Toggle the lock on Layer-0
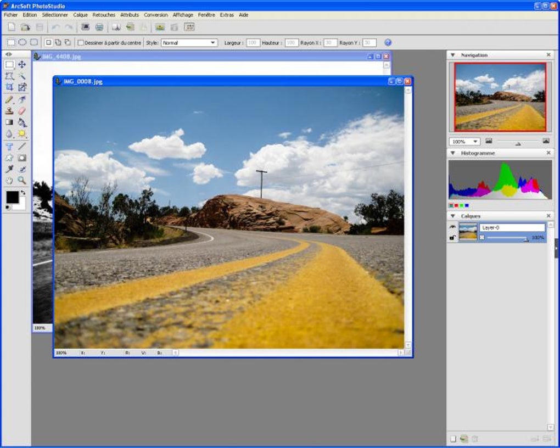The height and width of the screenshot is (448, 560). click(452, 237)
